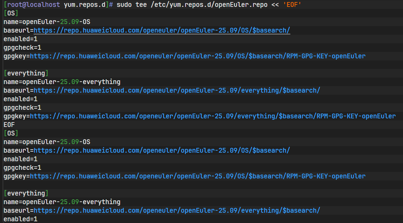Image resolution: width=403 pixels, height=223 pixels.
Task: Click the 'sudo tee' text in the command line
Action: coord(131,4)
